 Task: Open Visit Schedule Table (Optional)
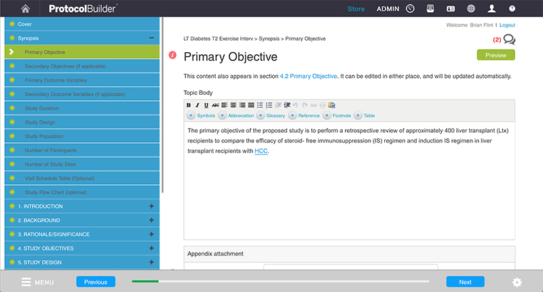82,178
